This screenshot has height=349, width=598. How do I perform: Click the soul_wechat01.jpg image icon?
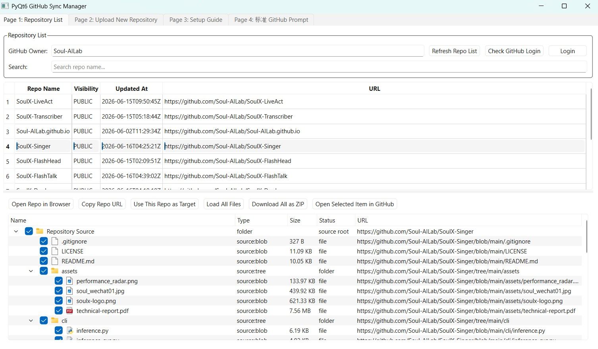coord(69,291)
